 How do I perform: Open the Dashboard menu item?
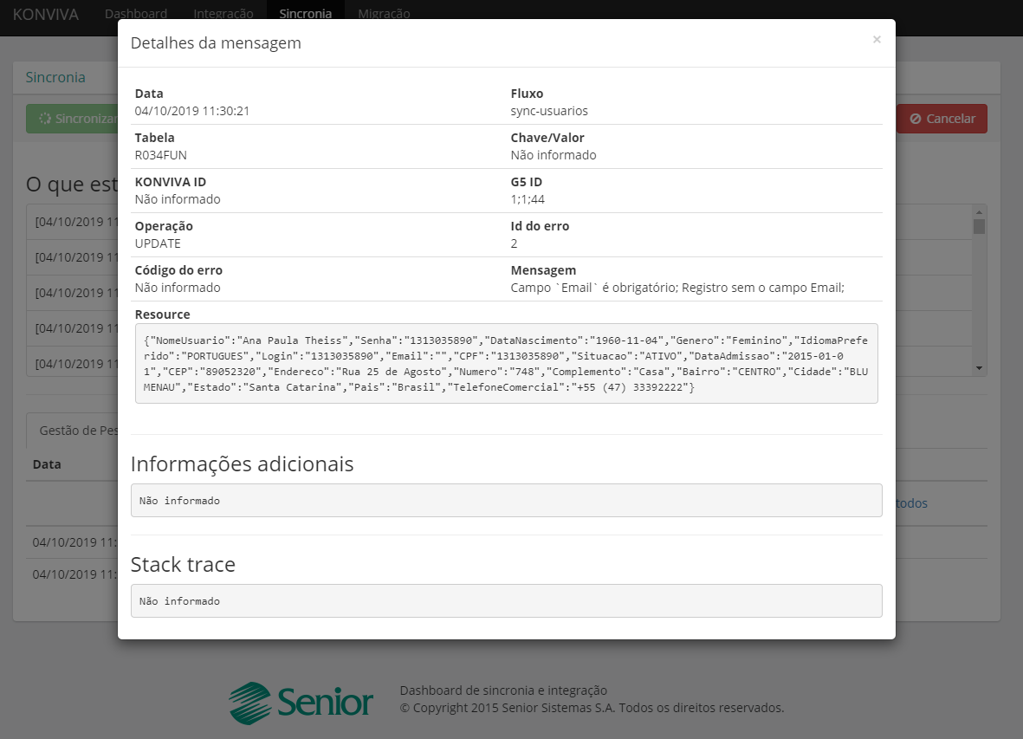coord(136,14)
